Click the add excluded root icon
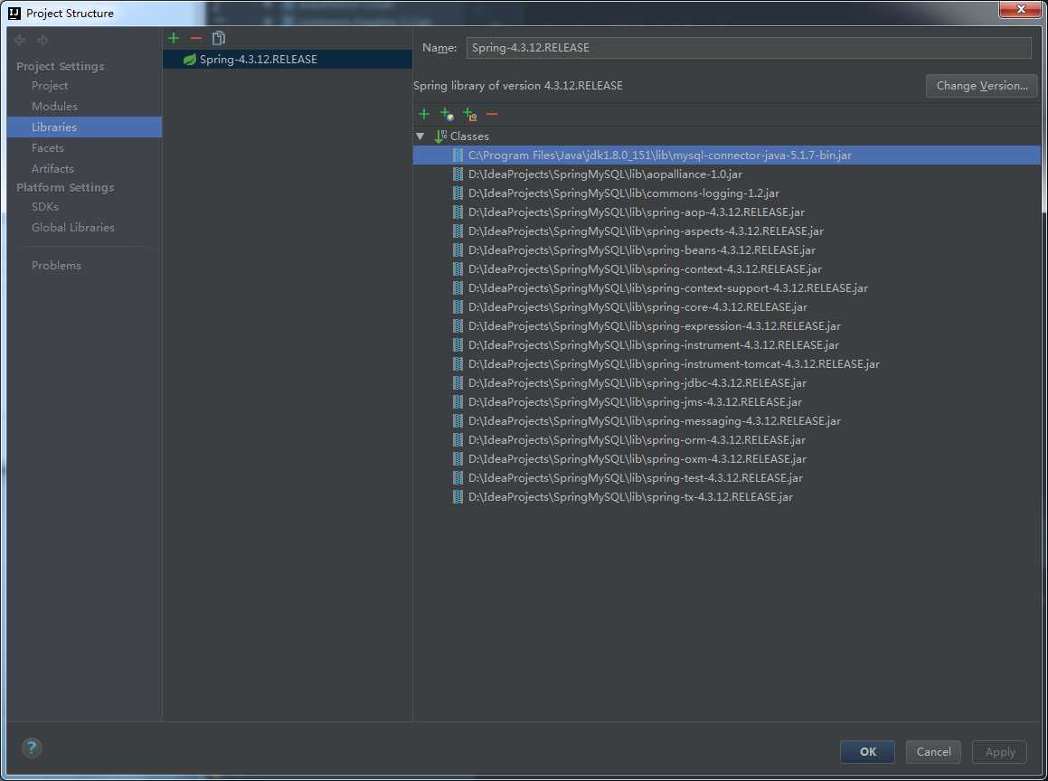 click(470, 114)
